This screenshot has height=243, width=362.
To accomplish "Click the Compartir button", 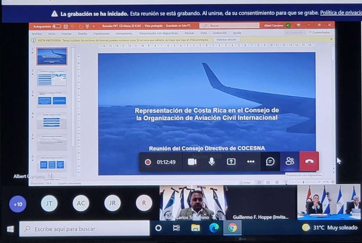I will (294, 33).
